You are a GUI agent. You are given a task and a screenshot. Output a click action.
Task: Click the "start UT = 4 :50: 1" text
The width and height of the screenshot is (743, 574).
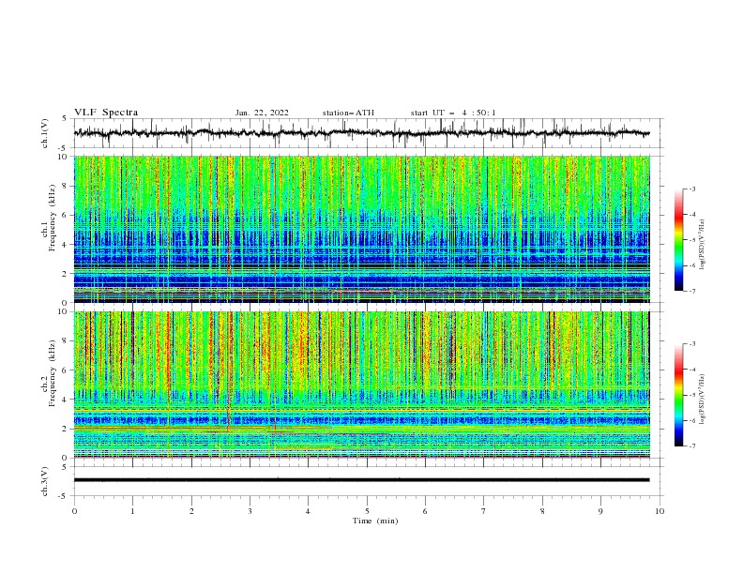(x=453, y=113)
